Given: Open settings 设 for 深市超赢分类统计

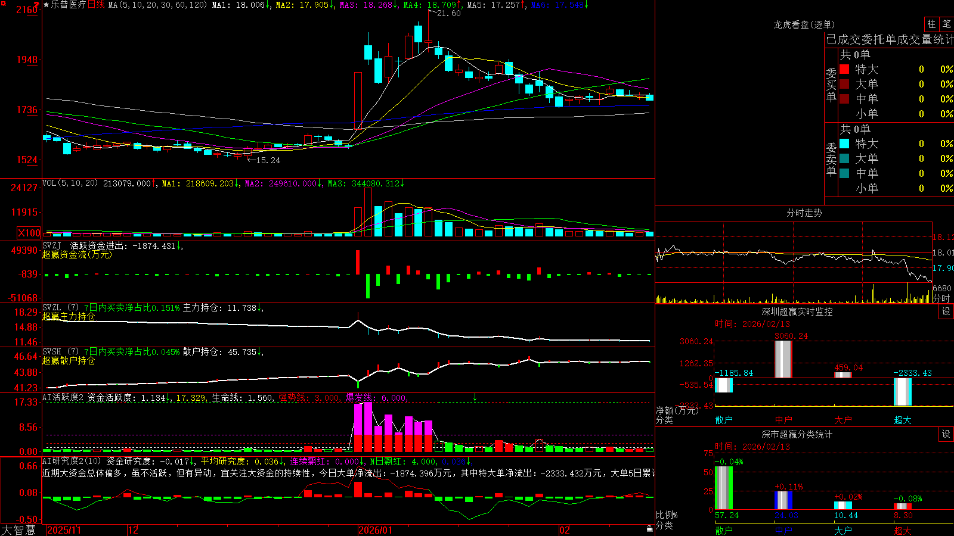Looking at the screenshot, I should tap(946, 434).
